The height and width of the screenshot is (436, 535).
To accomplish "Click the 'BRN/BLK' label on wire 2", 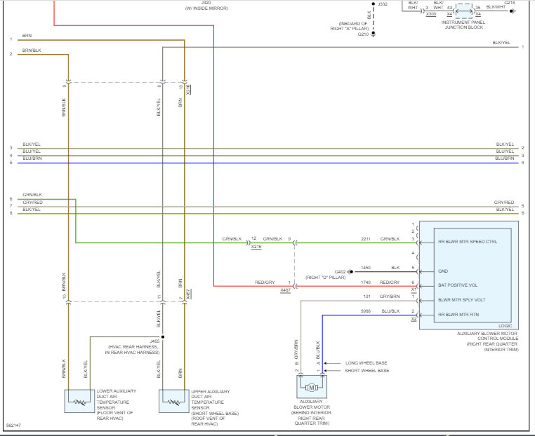I will pos(32,50).
